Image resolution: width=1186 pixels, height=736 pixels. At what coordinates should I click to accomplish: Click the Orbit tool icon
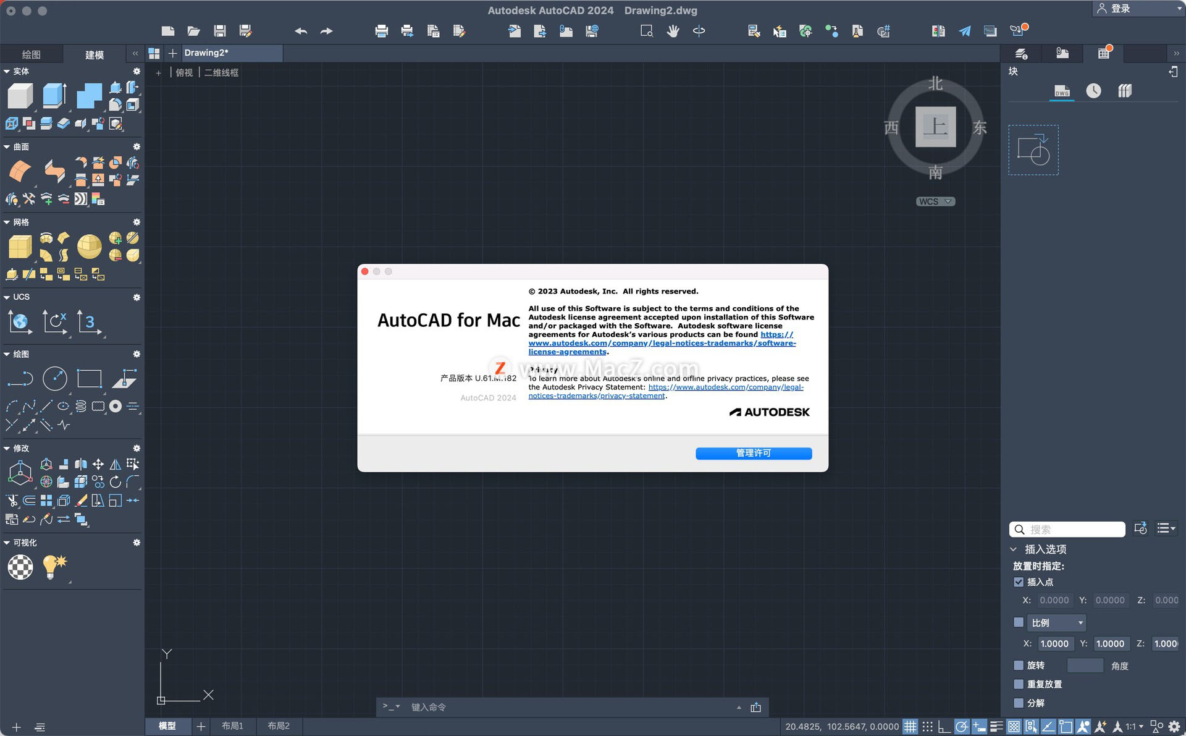tap(699, 31)
